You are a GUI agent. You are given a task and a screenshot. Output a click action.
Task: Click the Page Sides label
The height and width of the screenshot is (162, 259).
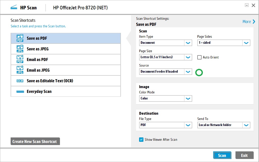(x=204, y=37)
